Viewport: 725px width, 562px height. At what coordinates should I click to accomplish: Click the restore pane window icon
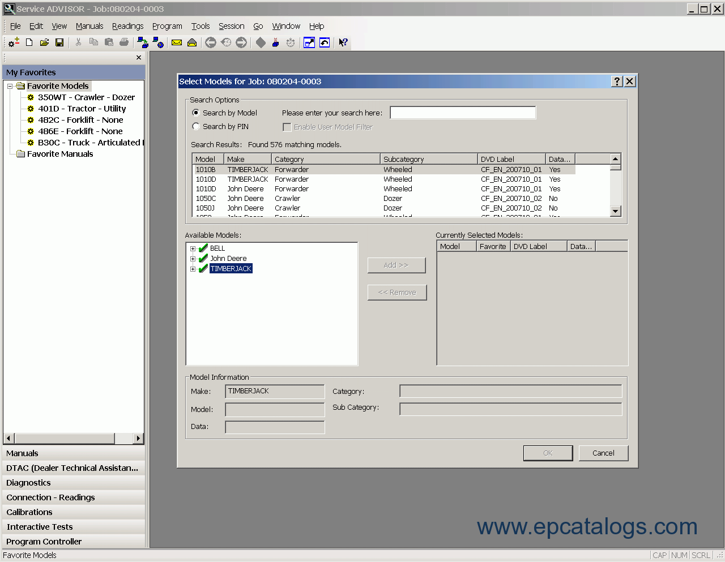pyautogui.click(x=325, y=42)
